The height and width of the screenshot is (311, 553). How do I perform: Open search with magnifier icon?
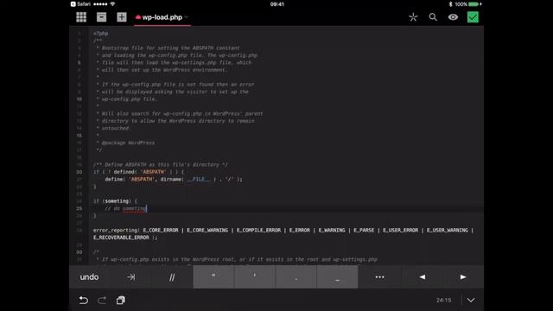[x=433, y=17]
